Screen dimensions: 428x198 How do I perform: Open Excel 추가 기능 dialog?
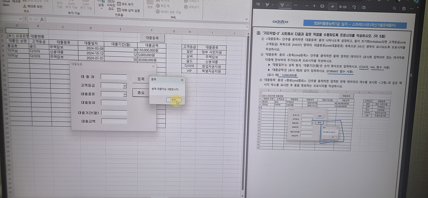71,5
